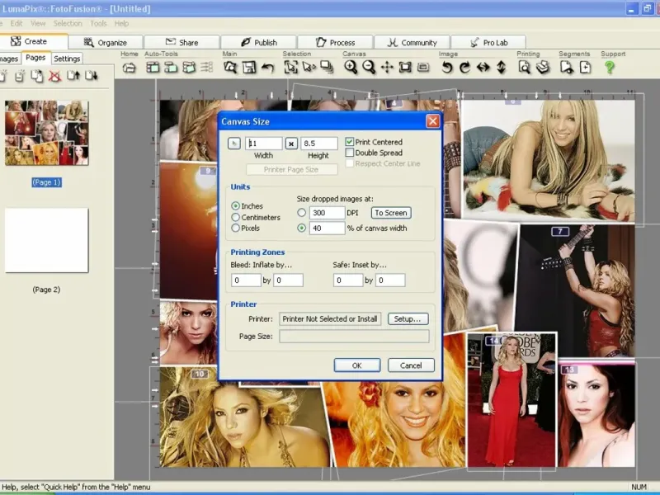Enable the Double Spread checkbox
The height and width of the screenshot is (495, 660).
[x=350, y=153]
